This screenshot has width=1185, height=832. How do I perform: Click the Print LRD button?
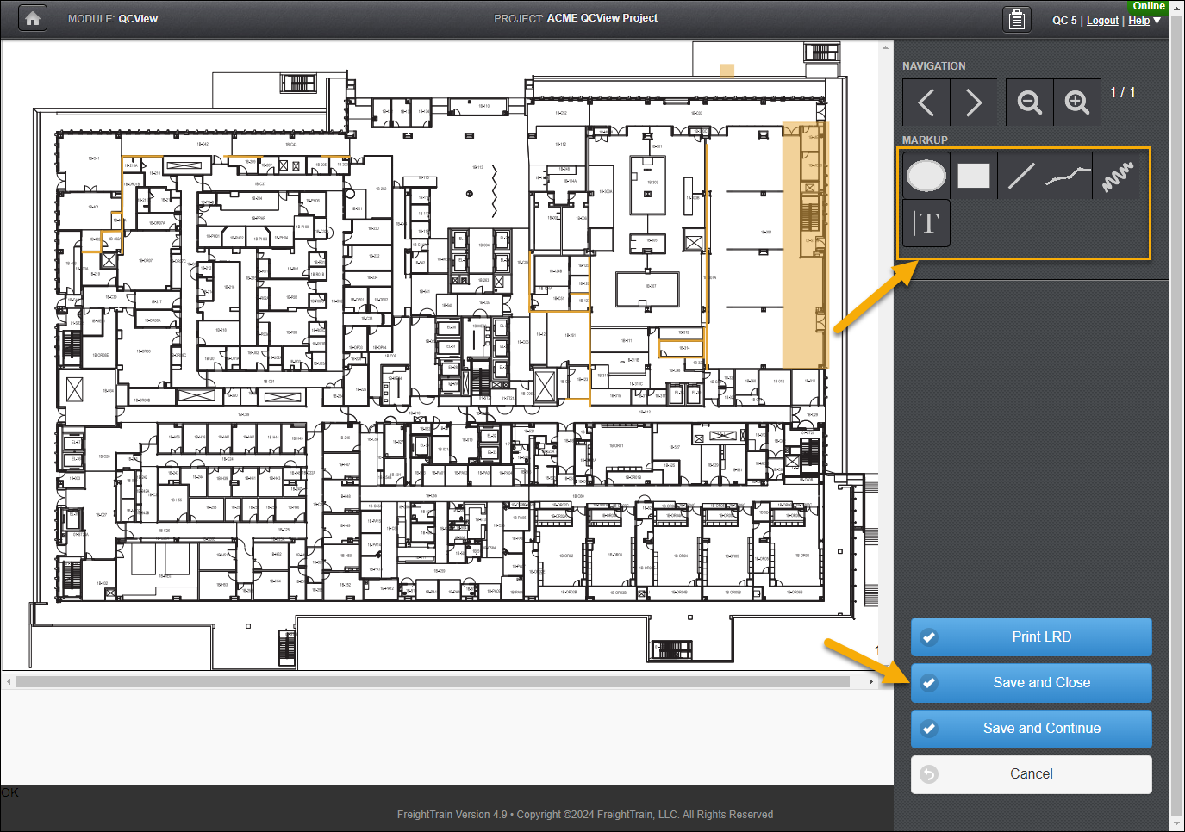tap(1032, 637)
